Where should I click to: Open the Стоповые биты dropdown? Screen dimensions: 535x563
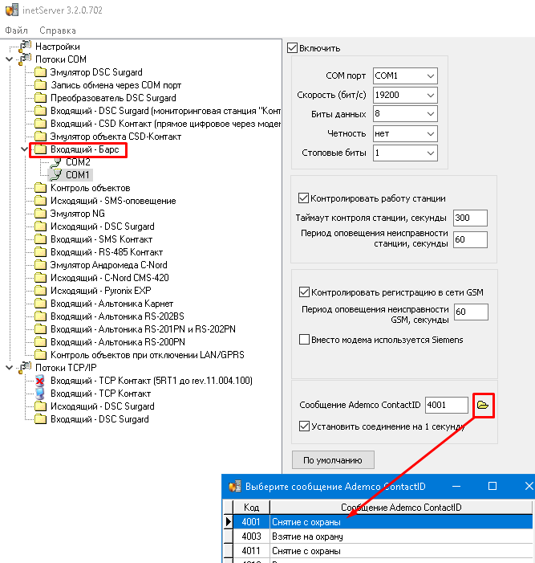tap(431, 153)
